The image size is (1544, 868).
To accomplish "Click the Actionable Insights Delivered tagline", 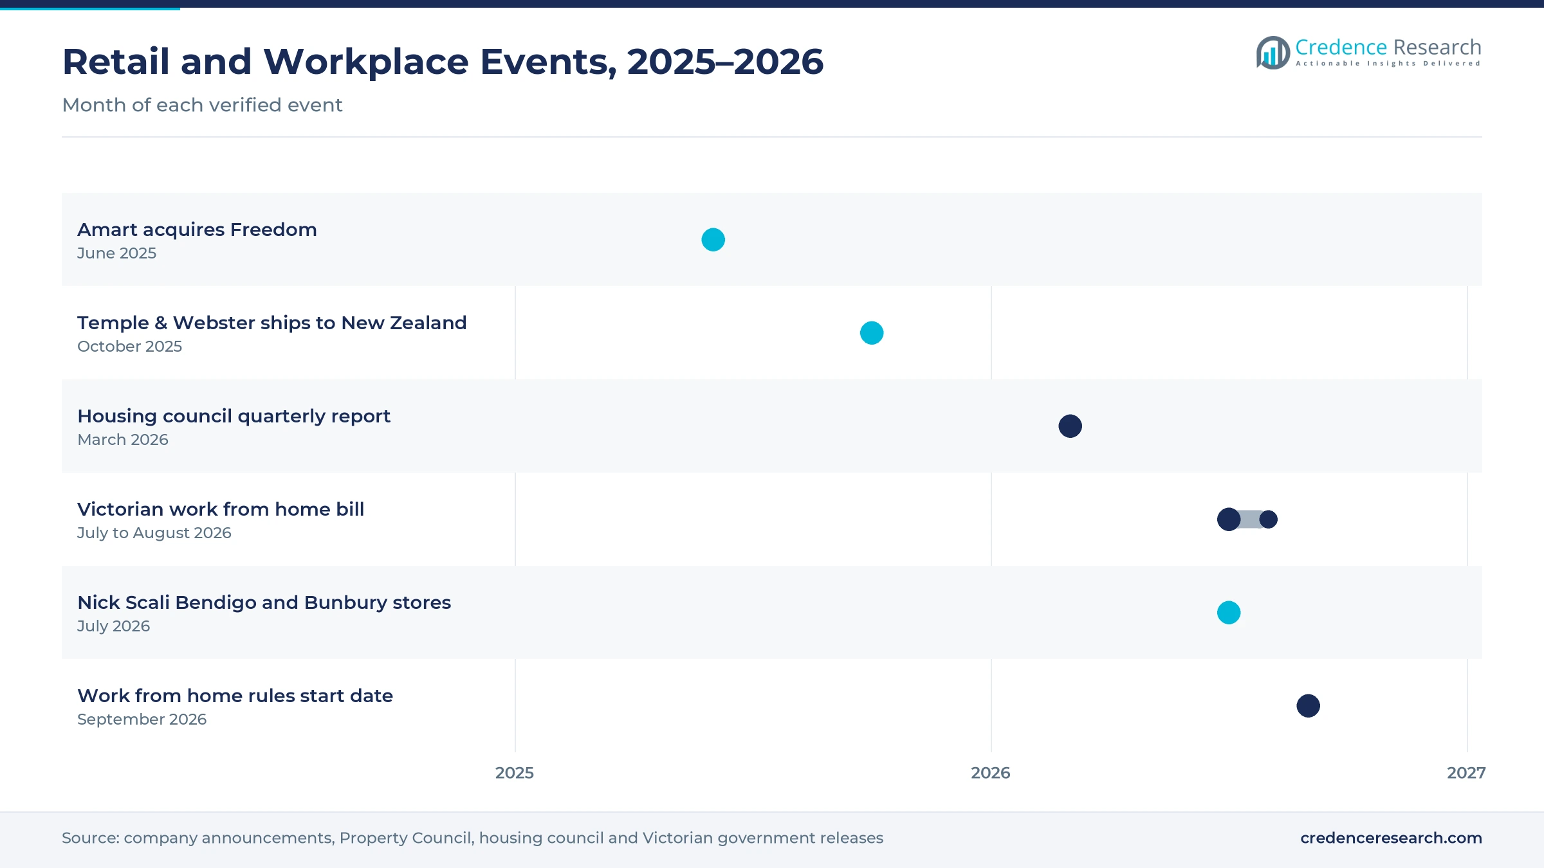I will point(1388,64).
